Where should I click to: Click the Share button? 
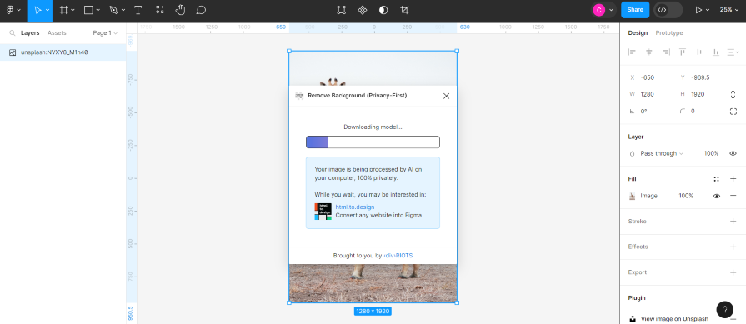(635, 10)
